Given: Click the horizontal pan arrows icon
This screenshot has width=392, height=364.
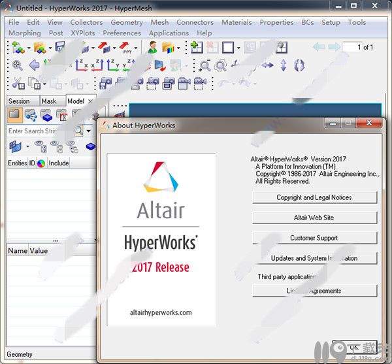Looking at the screenshot, I should 267,65.
